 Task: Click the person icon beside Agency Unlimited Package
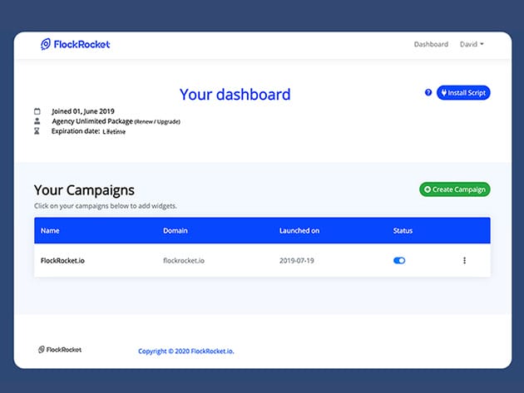pos(37,121)
